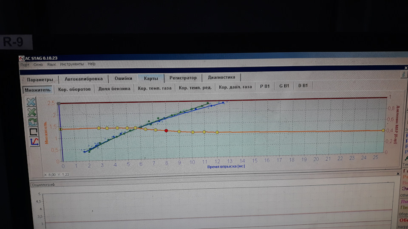The width and height of the screenshot is (408, 229).
Task: Switch to the Ошибки tab
Action: 123,78
